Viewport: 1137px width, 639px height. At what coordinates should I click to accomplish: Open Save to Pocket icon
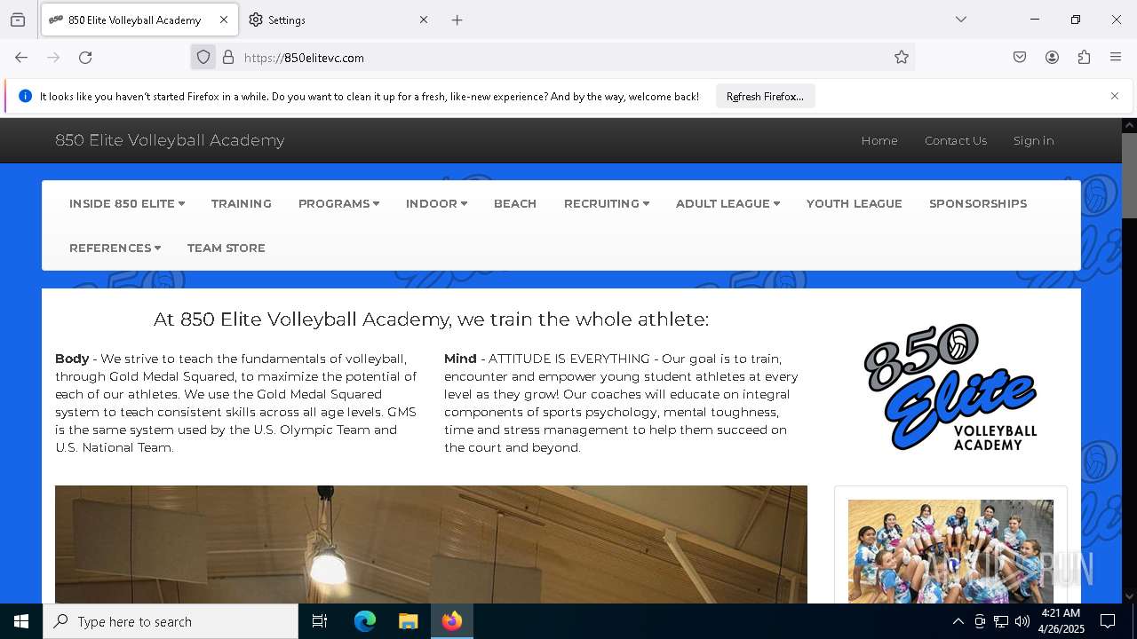click(x=1020, y=58)
